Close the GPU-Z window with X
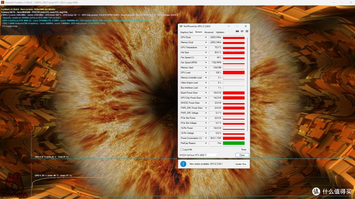The height and width of the screenshot is (199, 355). 246,26
